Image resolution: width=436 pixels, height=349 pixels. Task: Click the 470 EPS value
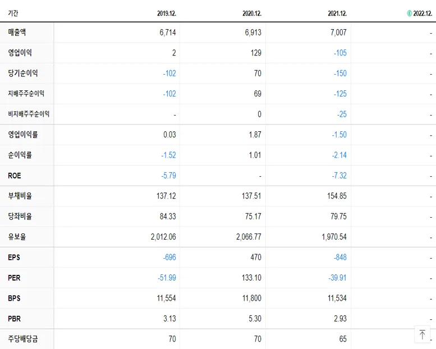point(256,257)
